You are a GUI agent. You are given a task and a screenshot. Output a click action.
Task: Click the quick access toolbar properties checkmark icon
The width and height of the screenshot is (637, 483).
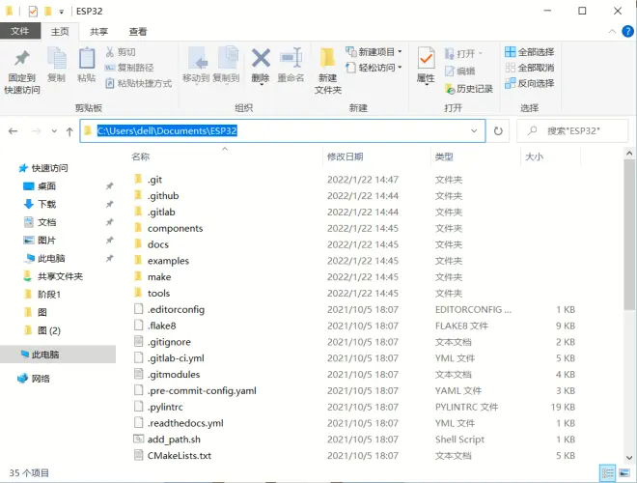click(x=33, y=12)
